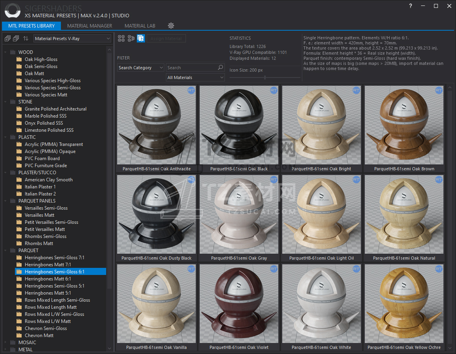Open the Search Category dropdown
456x354 pixels.
141,68
